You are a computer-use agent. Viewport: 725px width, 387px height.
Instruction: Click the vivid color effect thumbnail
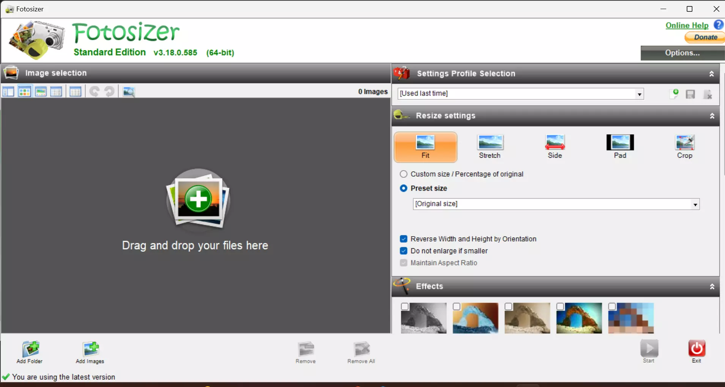click(579, 318)
